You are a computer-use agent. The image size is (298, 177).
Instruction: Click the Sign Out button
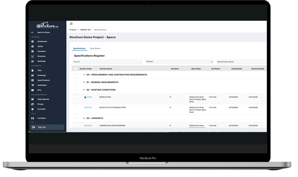tap(47, 127)
